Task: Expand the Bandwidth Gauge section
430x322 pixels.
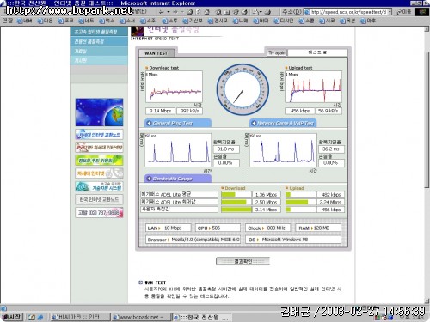Action: point(178,179)
